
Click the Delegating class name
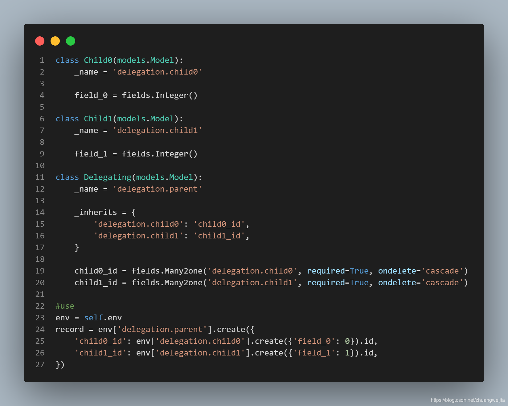point(108,177)
